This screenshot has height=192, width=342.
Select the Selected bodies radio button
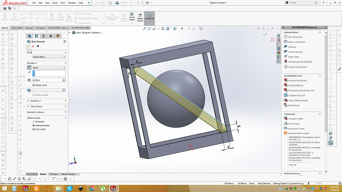(x=33, y=126)
